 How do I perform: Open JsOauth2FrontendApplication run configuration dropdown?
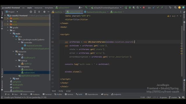[x=106, y=8]
